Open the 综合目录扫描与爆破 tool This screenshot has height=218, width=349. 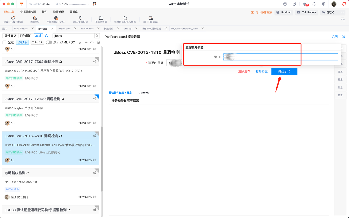125,20
